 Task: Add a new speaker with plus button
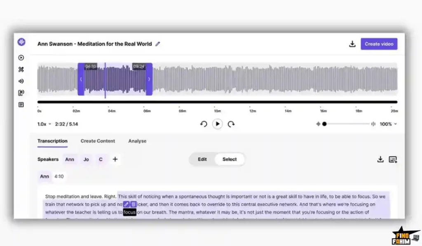(x=115, y=159)
